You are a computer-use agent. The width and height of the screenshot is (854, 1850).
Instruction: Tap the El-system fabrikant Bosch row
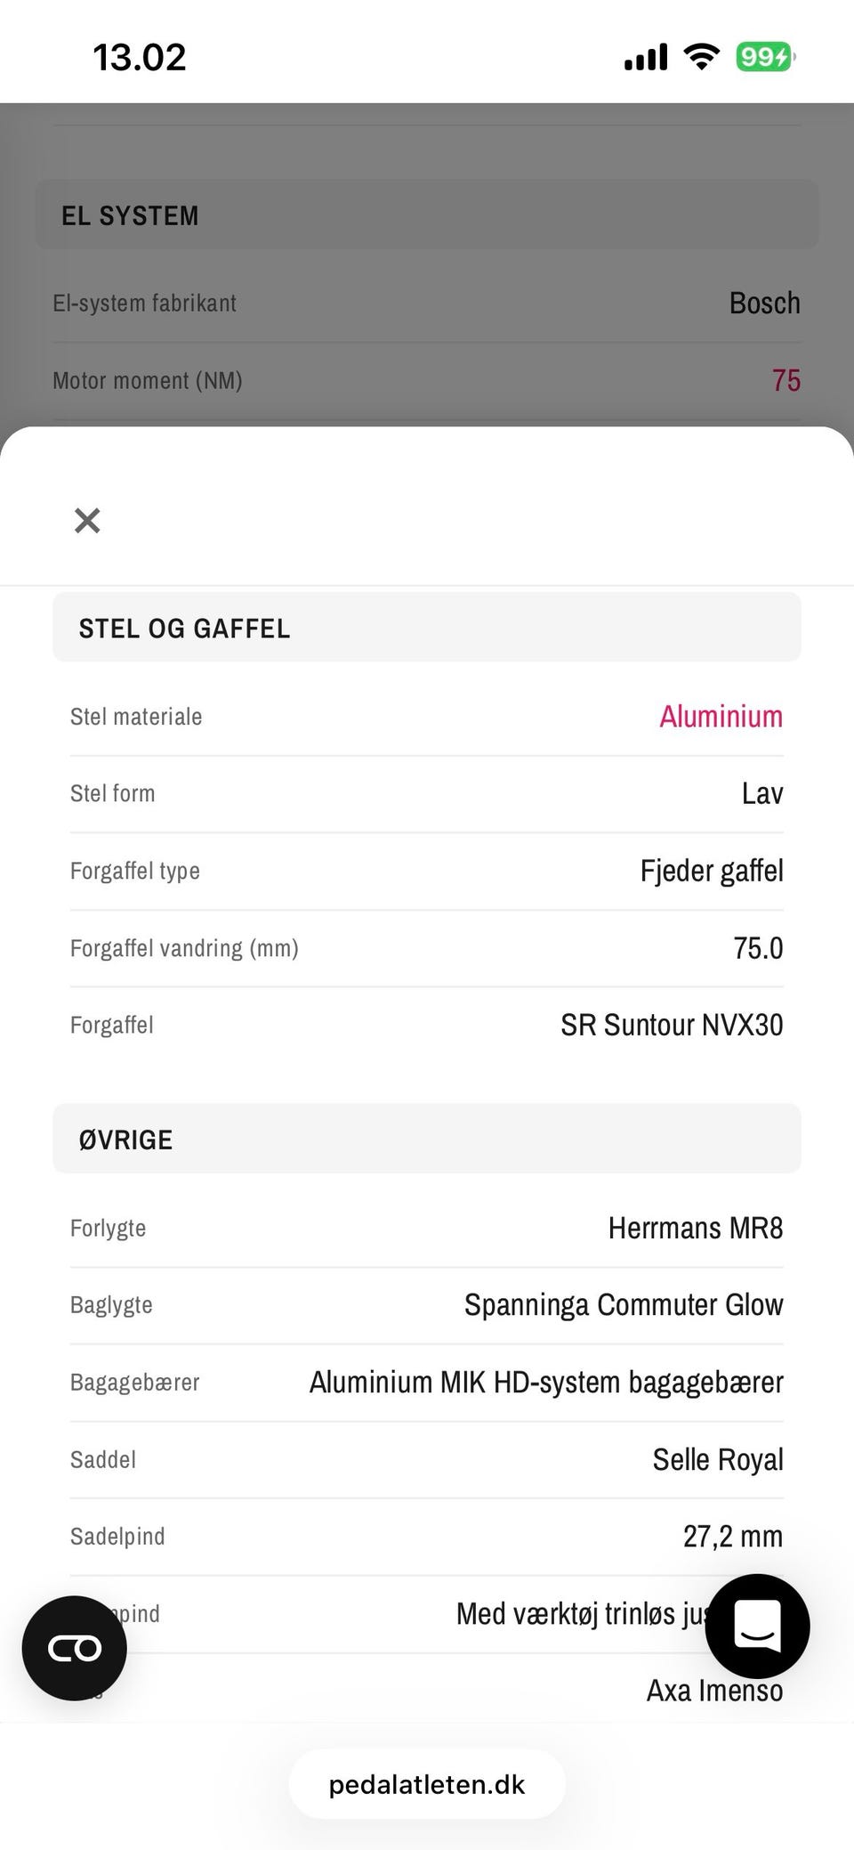(427, 303)
